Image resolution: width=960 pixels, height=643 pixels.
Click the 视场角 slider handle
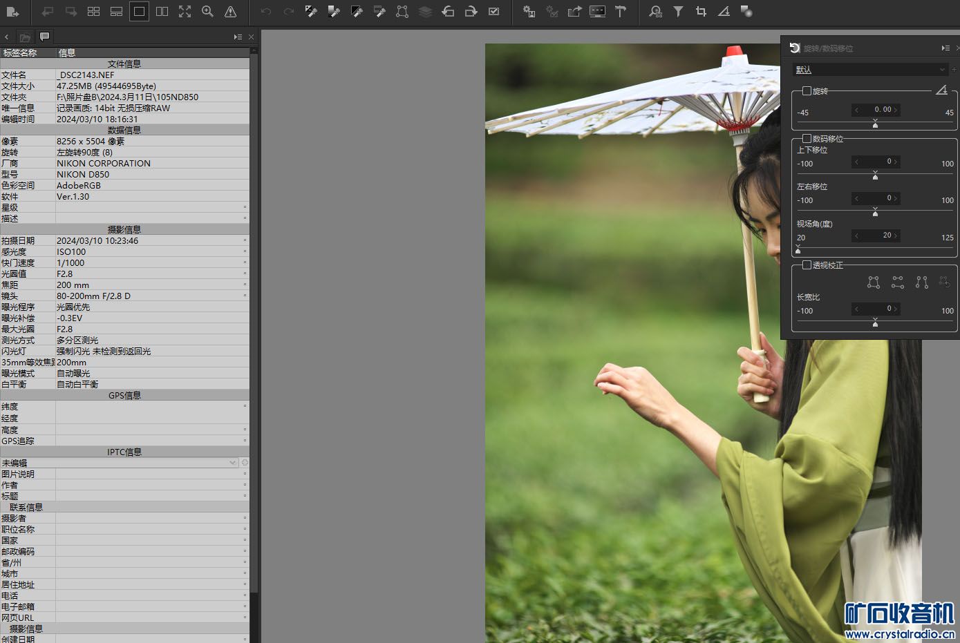coord(798,249)
